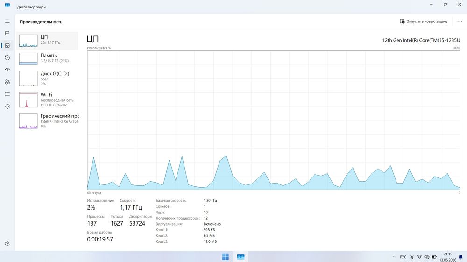Viewport: 467px width, 262px height.
Task: Select the Performance page icon in sidebar
Action: [x=7, y=46]
